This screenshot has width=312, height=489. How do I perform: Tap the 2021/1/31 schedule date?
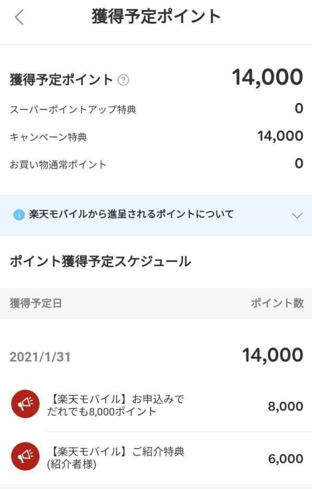40,357
